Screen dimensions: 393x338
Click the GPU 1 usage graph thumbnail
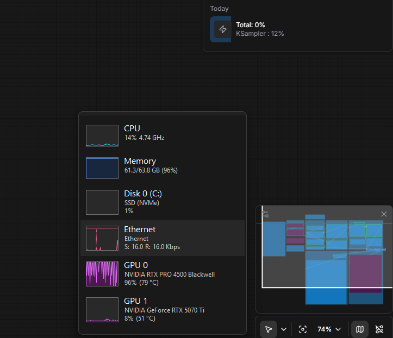click(x=102, y=310)
